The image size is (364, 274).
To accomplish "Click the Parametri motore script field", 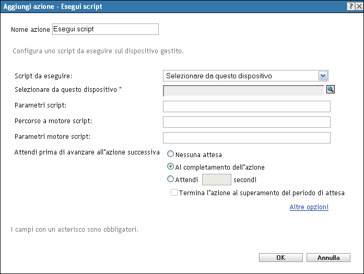I will pos(246,137).
